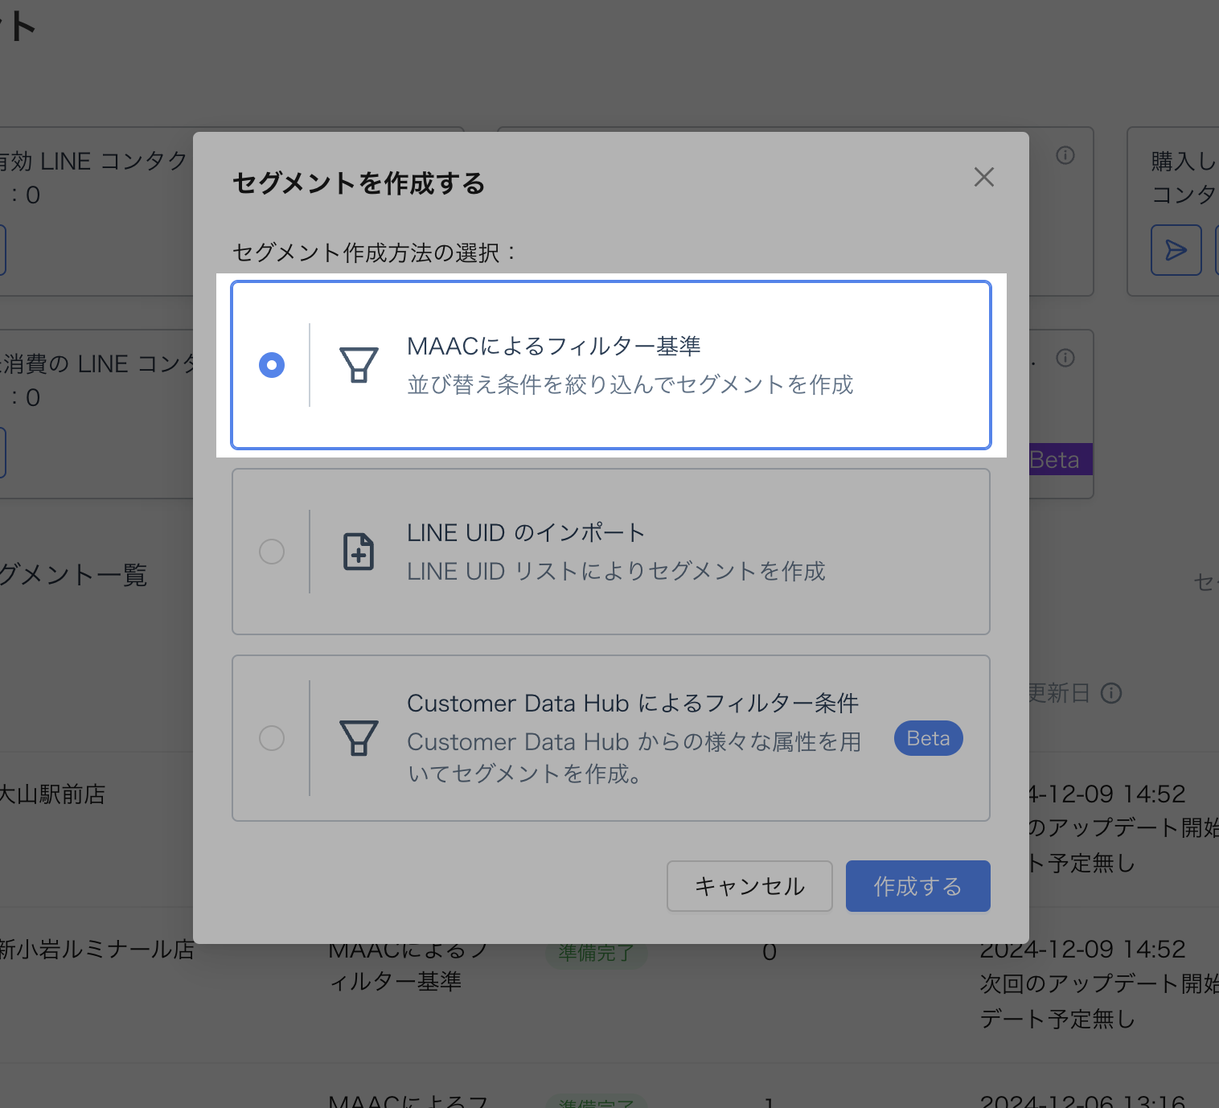This screenshot has width=1219, height=1108.
Task: Click the 並び替え条件を絞り込んでセグメントを作成 description
Action: pos(630,384)
